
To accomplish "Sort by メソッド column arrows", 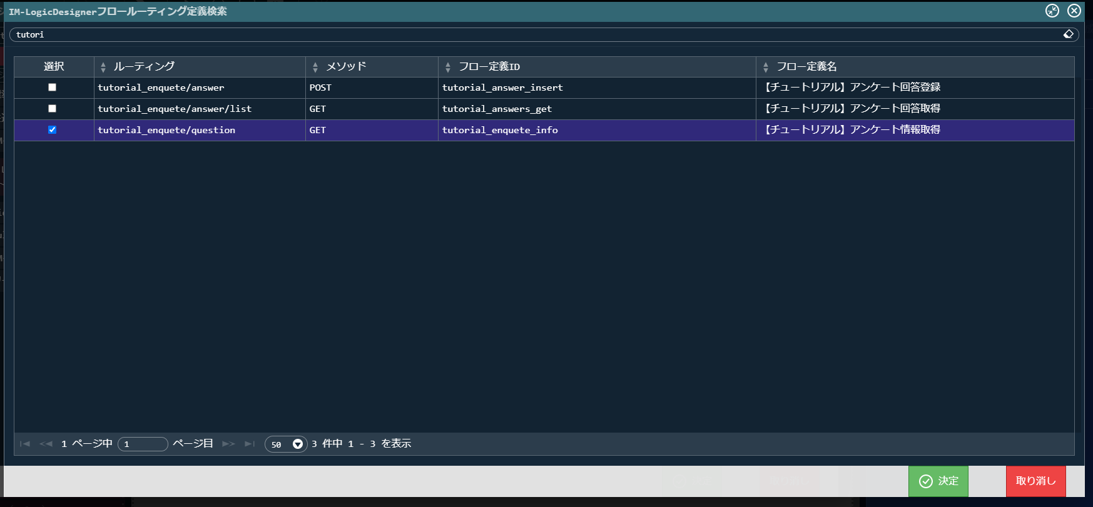I will point(315,68).
